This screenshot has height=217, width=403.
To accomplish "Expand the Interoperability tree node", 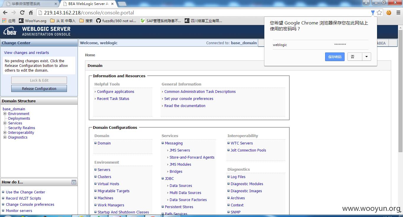I will (x=5, y=132).
